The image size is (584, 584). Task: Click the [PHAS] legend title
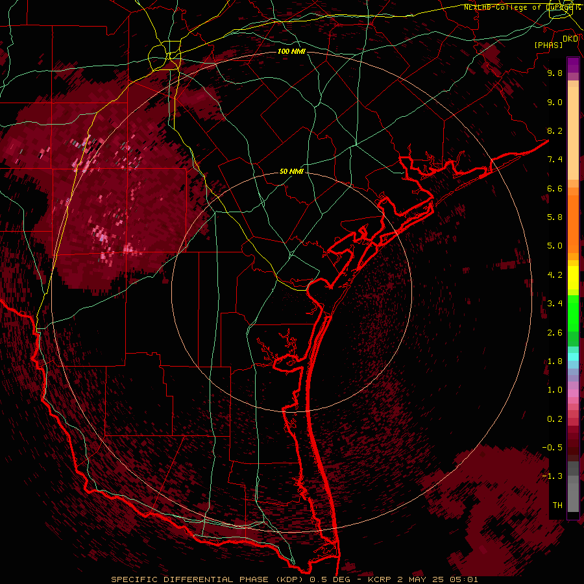click(x=548, y=45)
